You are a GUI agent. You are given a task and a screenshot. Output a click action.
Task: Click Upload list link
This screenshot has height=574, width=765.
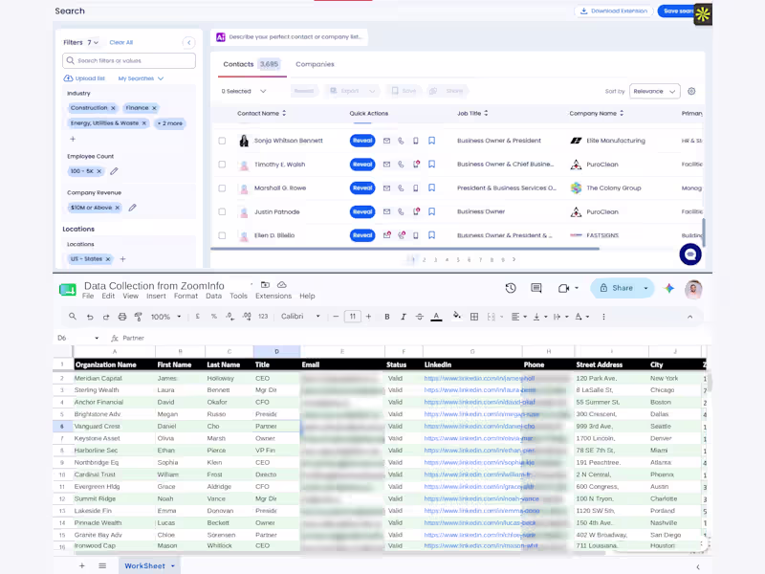coord(84,78)
